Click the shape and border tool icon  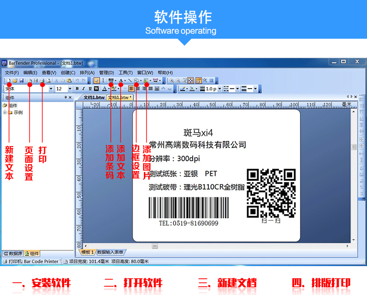(x=137, y=80)
